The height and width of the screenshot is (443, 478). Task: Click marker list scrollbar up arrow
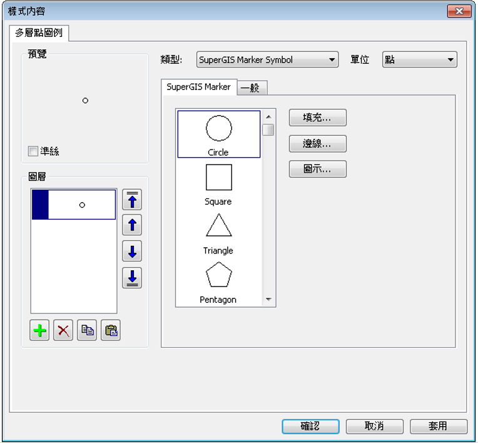coord(268,117)
